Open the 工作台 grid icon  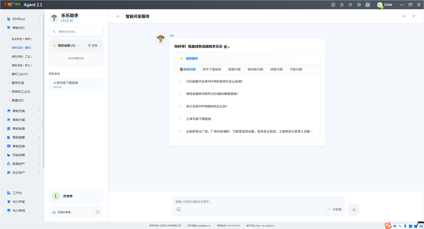9,193
